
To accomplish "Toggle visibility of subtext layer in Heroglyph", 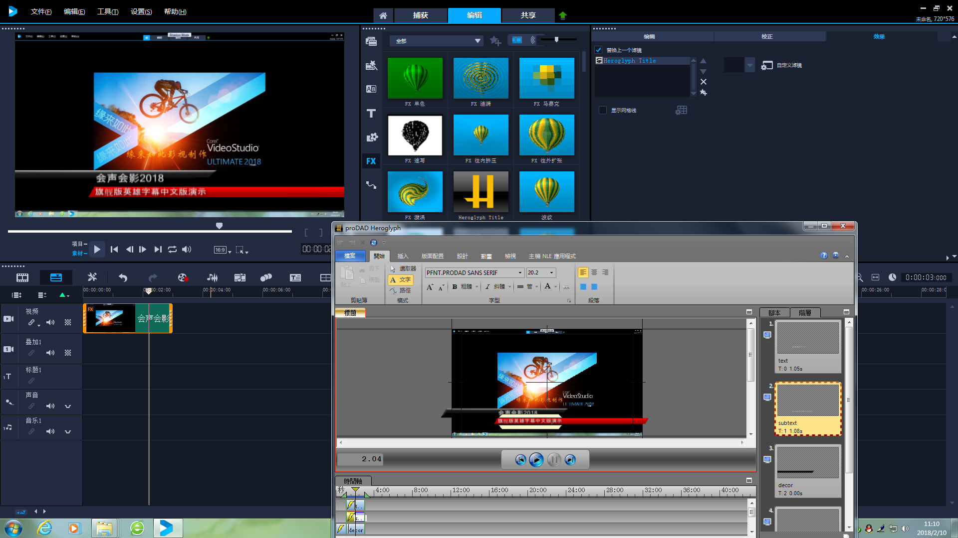I will [x=767, y=397].
